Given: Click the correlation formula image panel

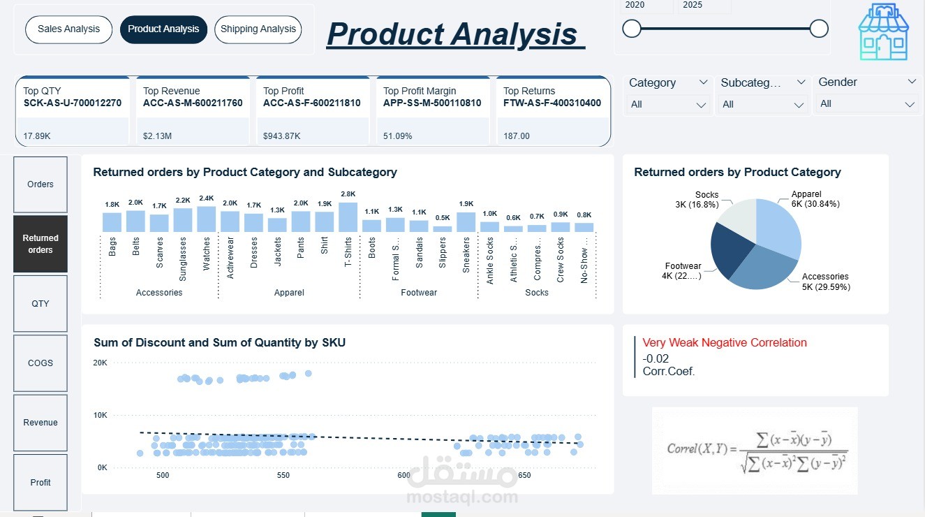Looking at the screenshot, I should [755, 451].
